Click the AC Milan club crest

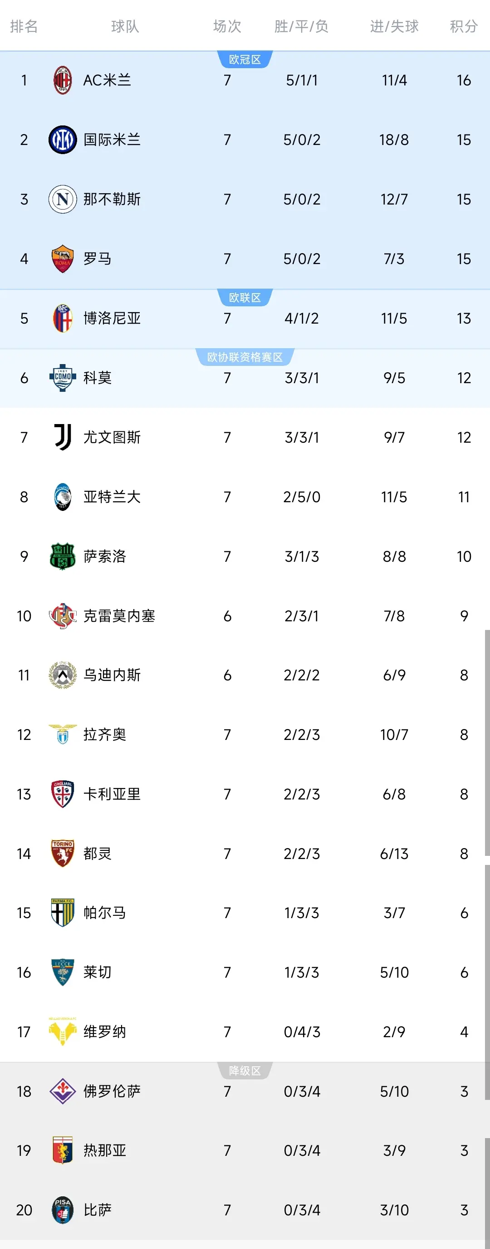(x=63, y=80)
